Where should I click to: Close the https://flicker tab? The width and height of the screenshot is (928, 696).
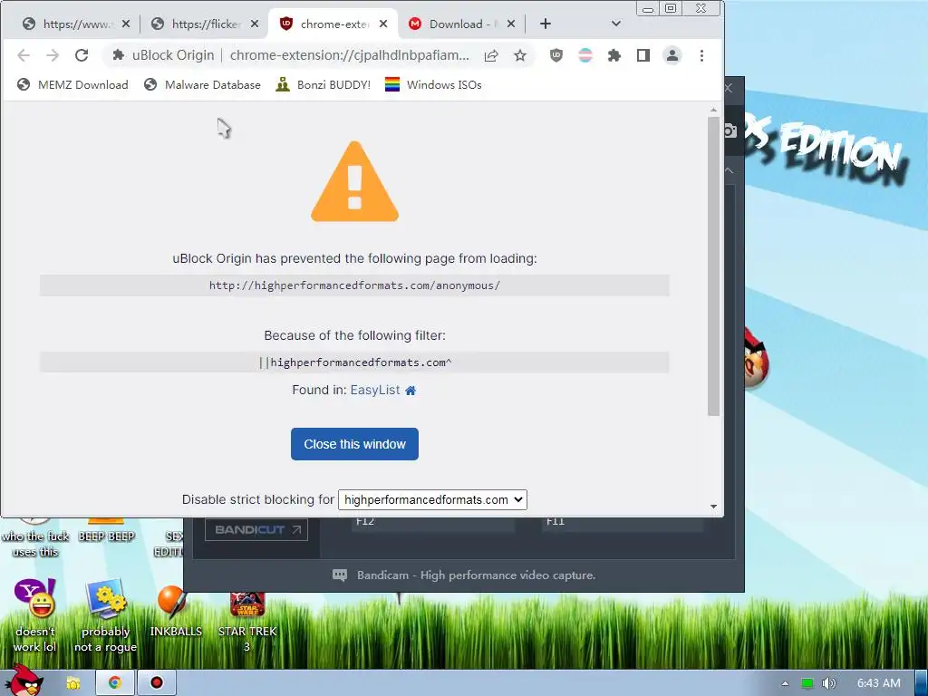click(x=255, y=24)
